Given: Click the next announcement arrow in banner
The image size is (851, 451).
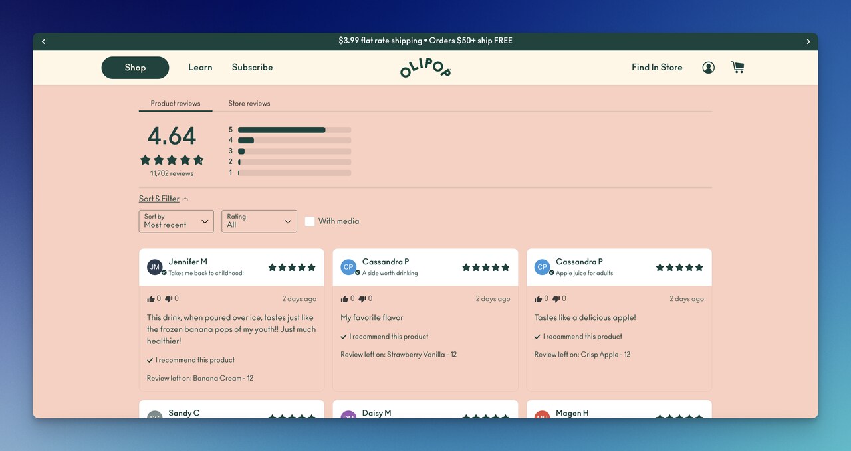Looking at the screenshot, I should click(808, 41).
